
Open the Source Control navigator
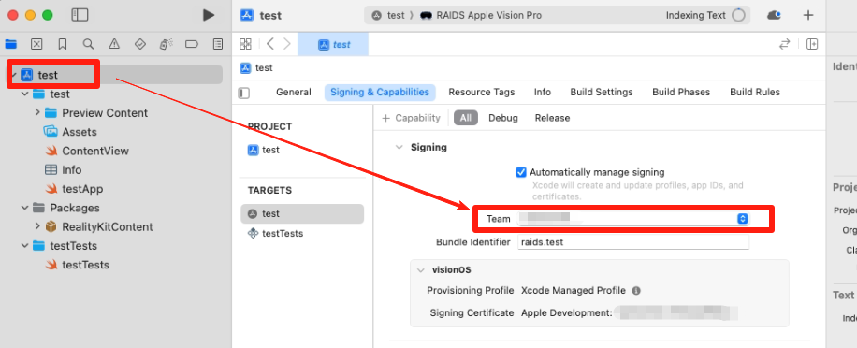pos(36,44)
